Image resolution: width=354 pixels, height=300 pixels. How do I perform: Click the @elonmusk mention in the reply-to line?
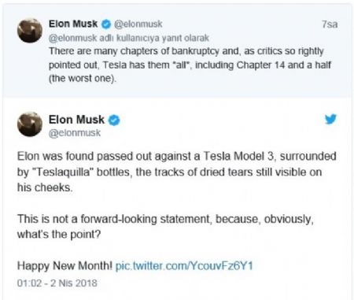coord(72,38)
